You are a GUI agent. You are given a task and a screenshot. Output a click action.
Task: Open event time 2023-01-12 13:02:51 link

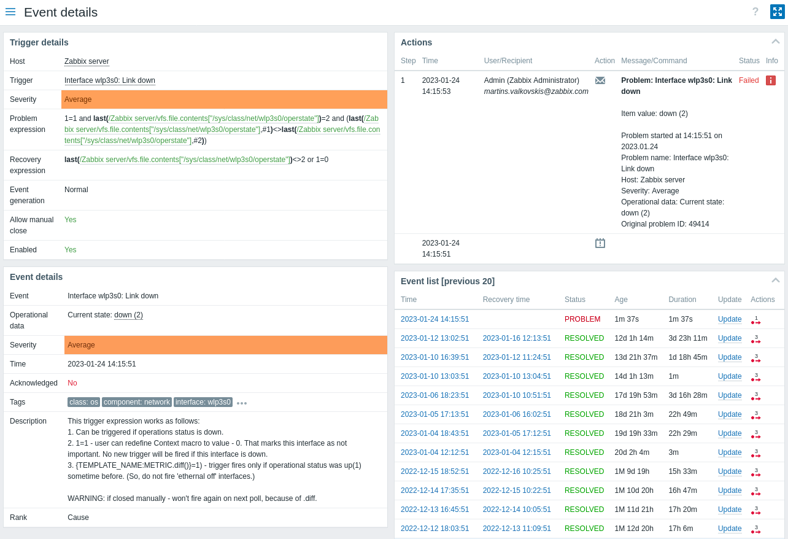(x=435, y=338)
